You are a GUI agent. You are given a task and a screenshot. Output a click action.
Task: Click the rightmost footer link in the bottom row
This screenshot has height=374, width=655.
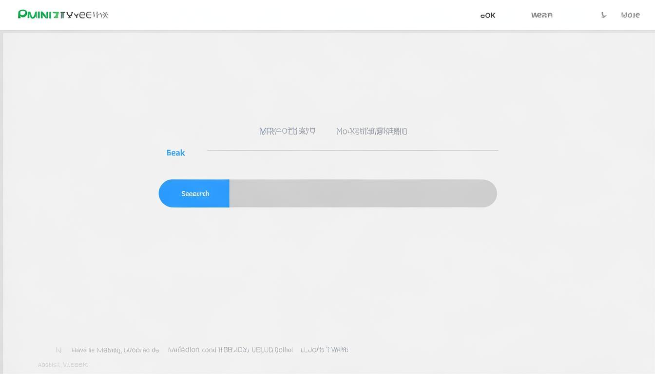pyautogui.click(x=324, y=349)
